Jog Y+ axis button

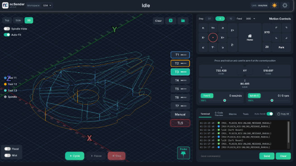pos(213,28)
